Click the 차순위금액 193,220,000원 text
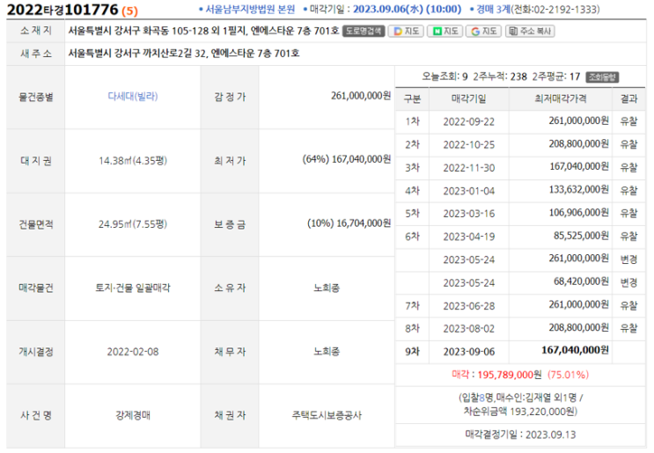The width and height of the screenshot is (654, 453). point(520,412)
